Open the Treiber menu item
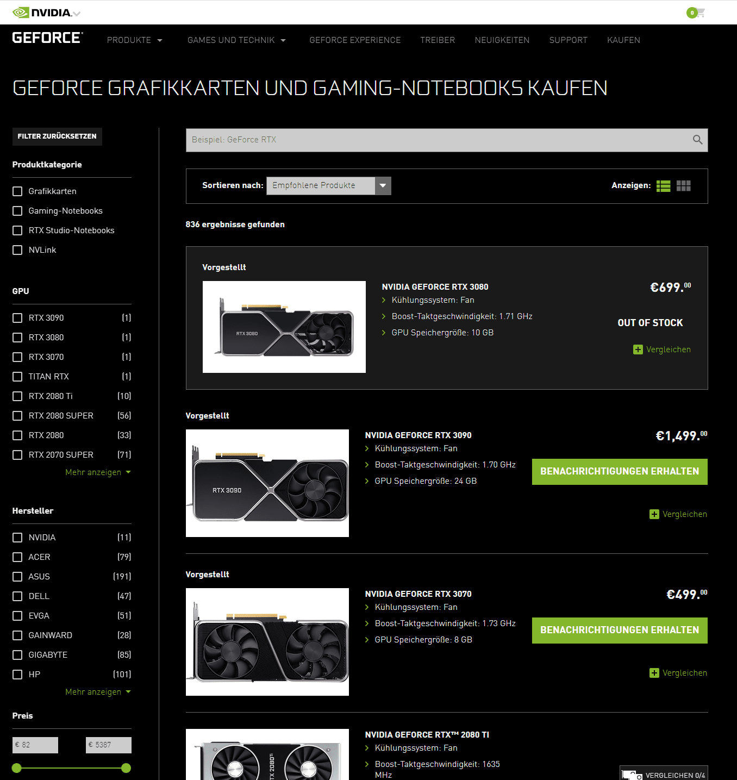The width and height of the screenshot is (737, 780). coord(438,40)
